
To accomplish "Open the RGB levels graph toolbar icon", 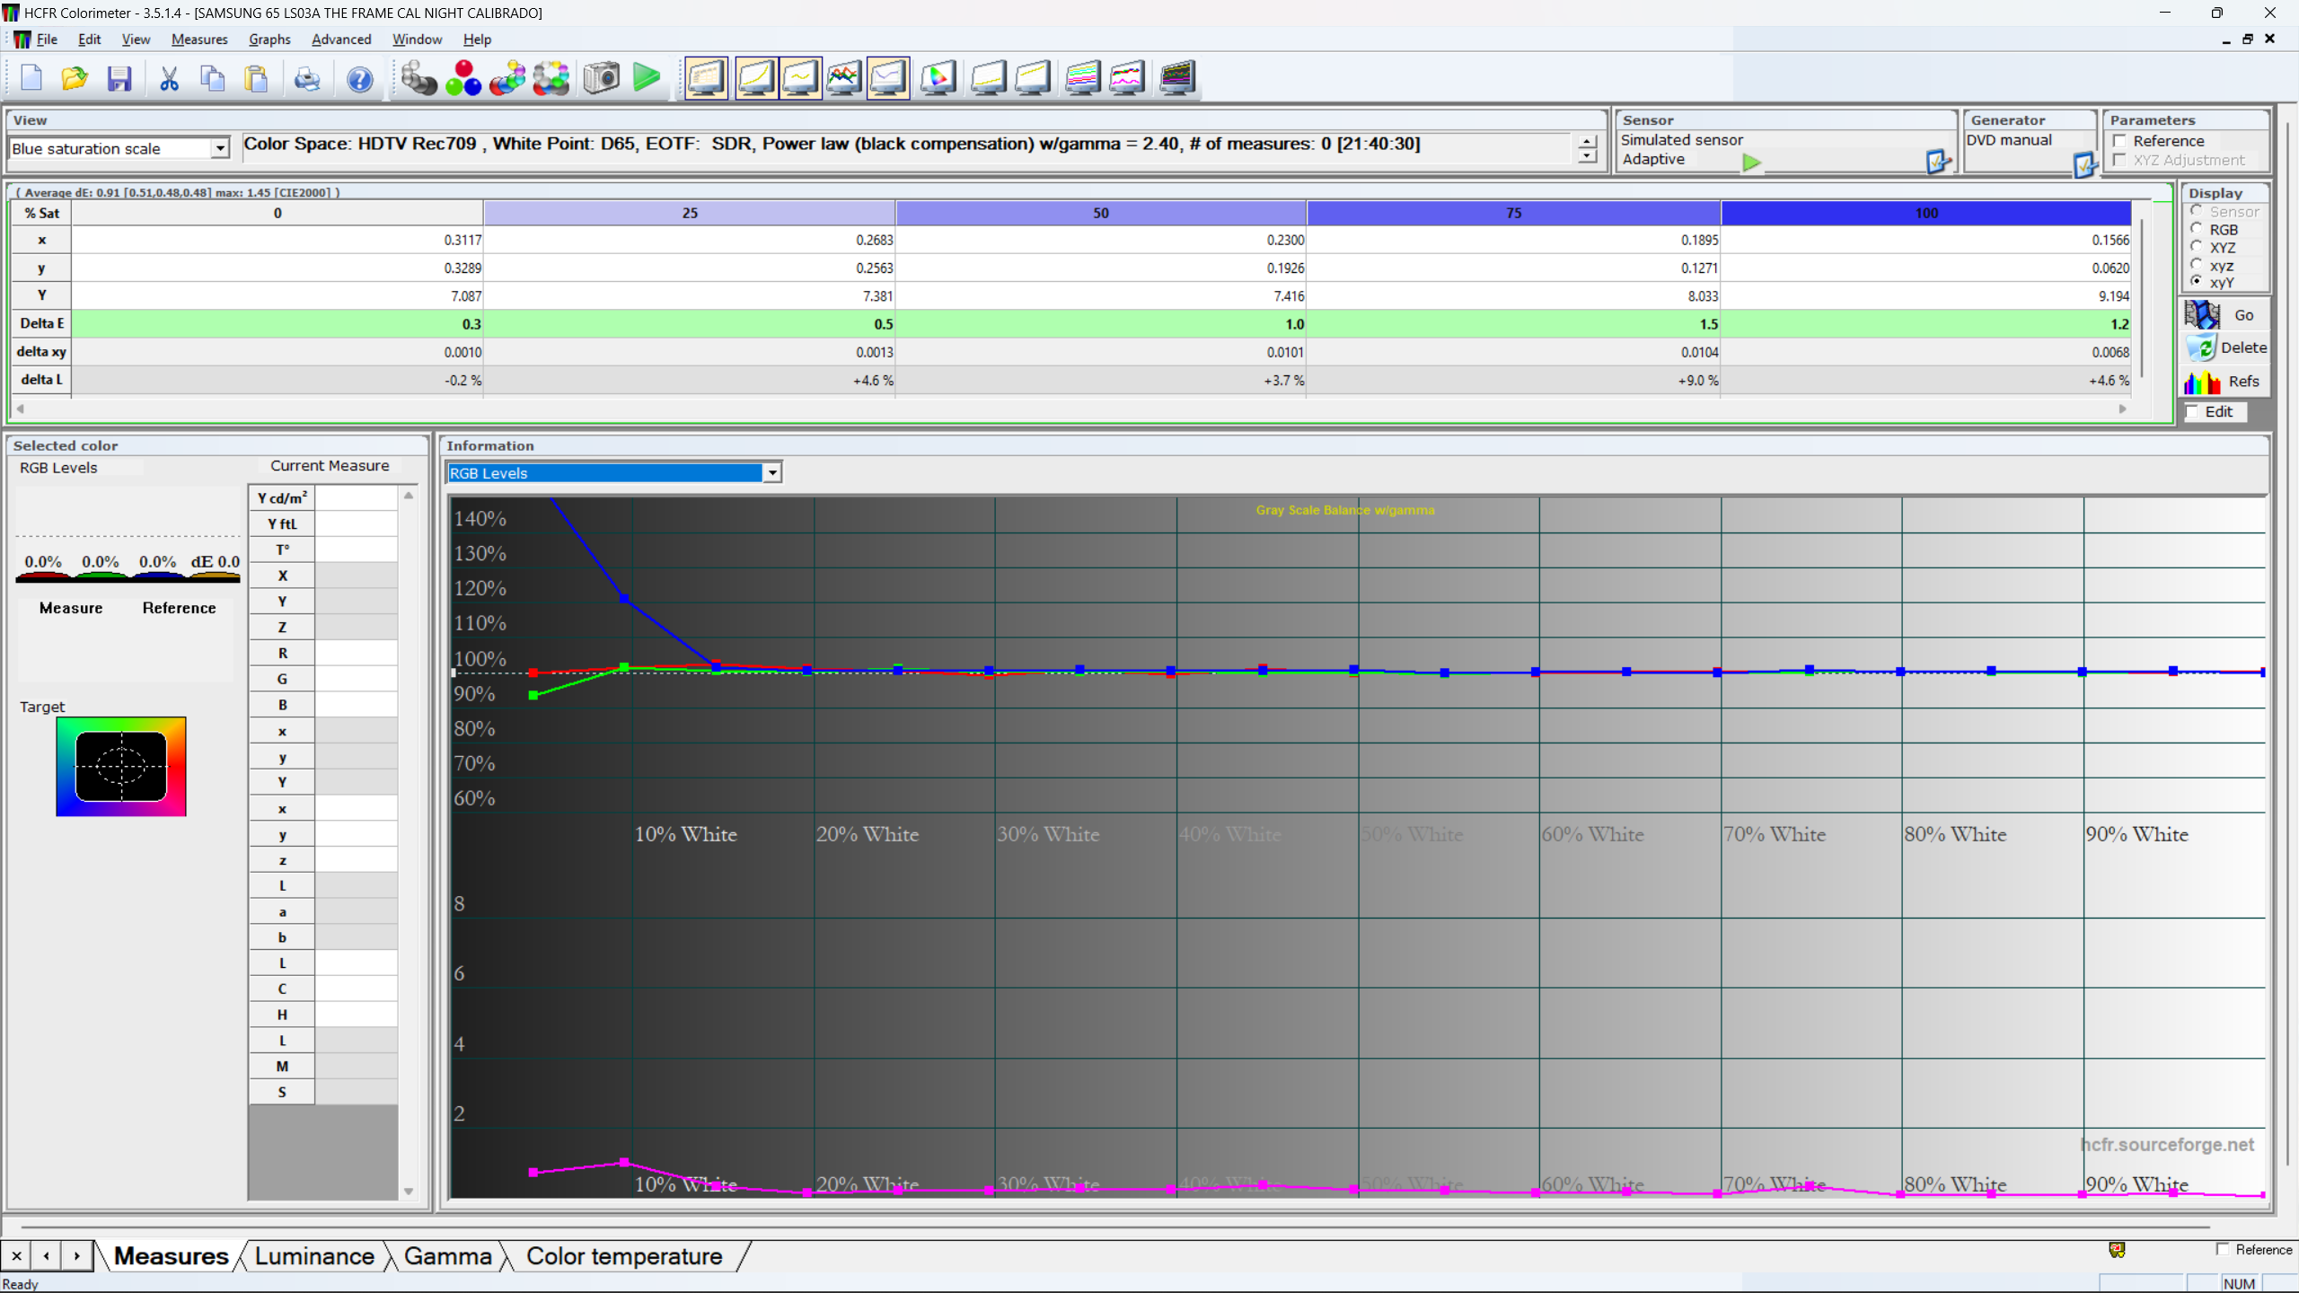I will [843, 78].
